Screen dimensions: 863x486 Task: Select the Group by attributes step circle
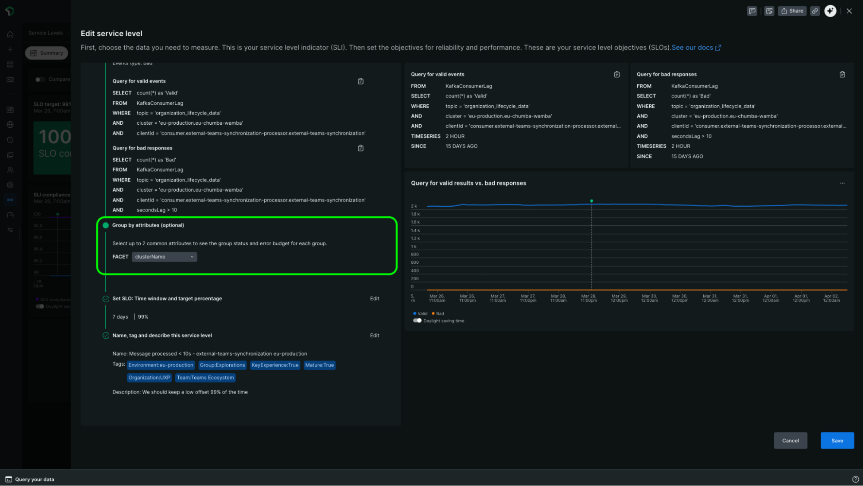(x=105, y=225)
